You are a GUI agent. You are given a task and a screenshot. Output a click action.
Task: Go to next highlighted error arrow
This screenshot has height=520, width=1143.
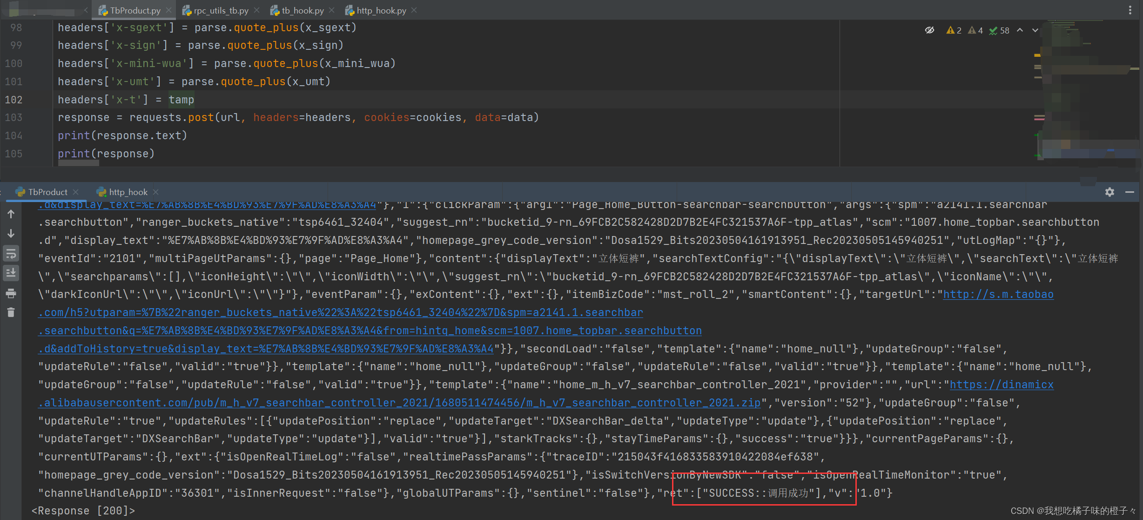(1035, 30)
